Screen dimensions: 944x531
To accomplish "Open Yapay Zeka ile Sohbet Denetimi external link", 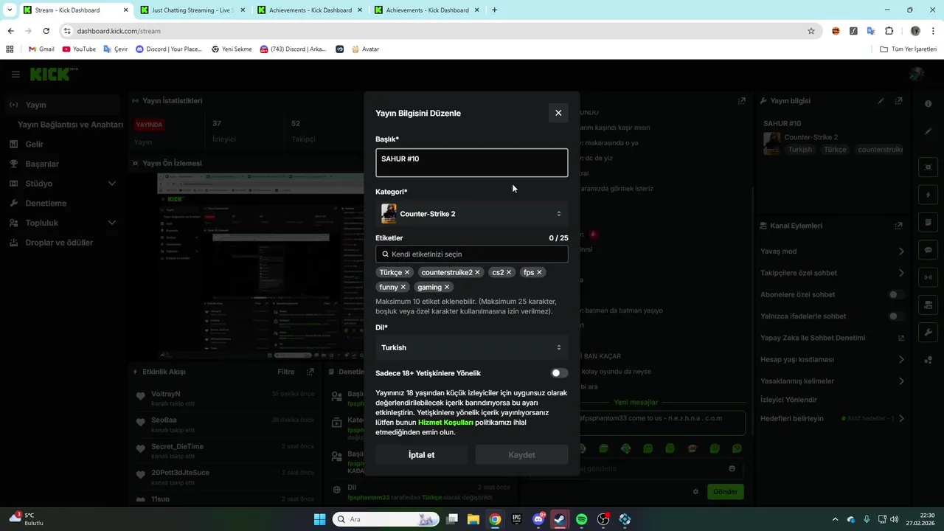I will coord(901,338).
